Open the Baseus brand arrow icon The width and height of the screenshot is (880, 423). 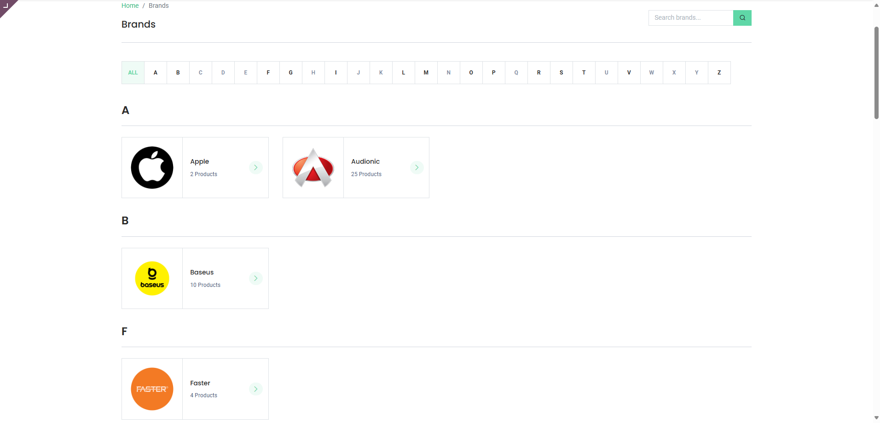256,278
